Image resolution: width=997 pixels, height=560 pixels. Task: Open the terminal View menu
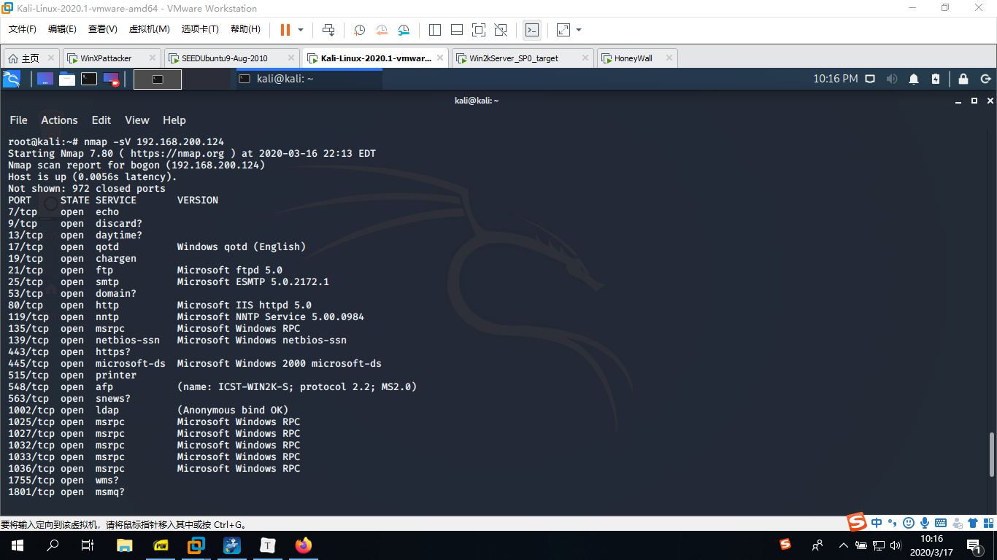tap(137, 120)
